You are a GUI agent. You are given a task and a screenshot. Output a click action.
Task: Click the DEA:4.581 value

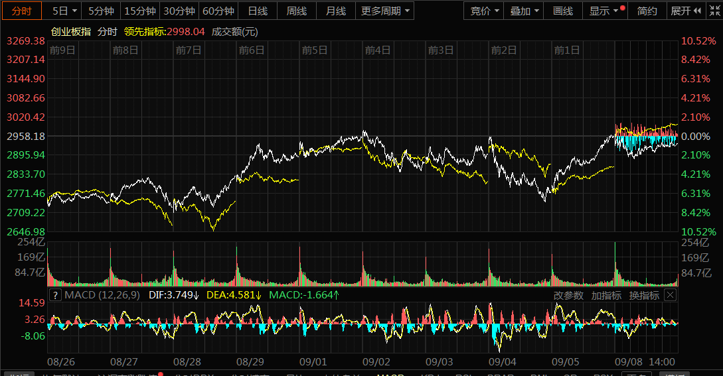pyautogui.click(x=233, y=295)
